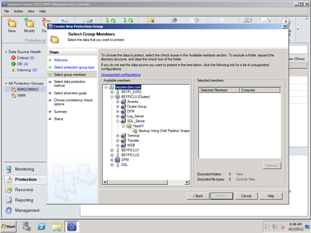The width and height of the screenshot is (311, 233).
Task: Expand the SQL server node
Action: point(112,165)
